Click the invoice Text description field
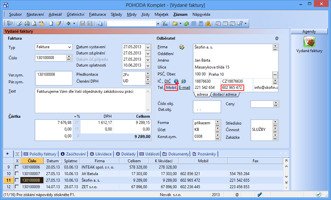Screen dimensions: 331x200 coord(90,101)
